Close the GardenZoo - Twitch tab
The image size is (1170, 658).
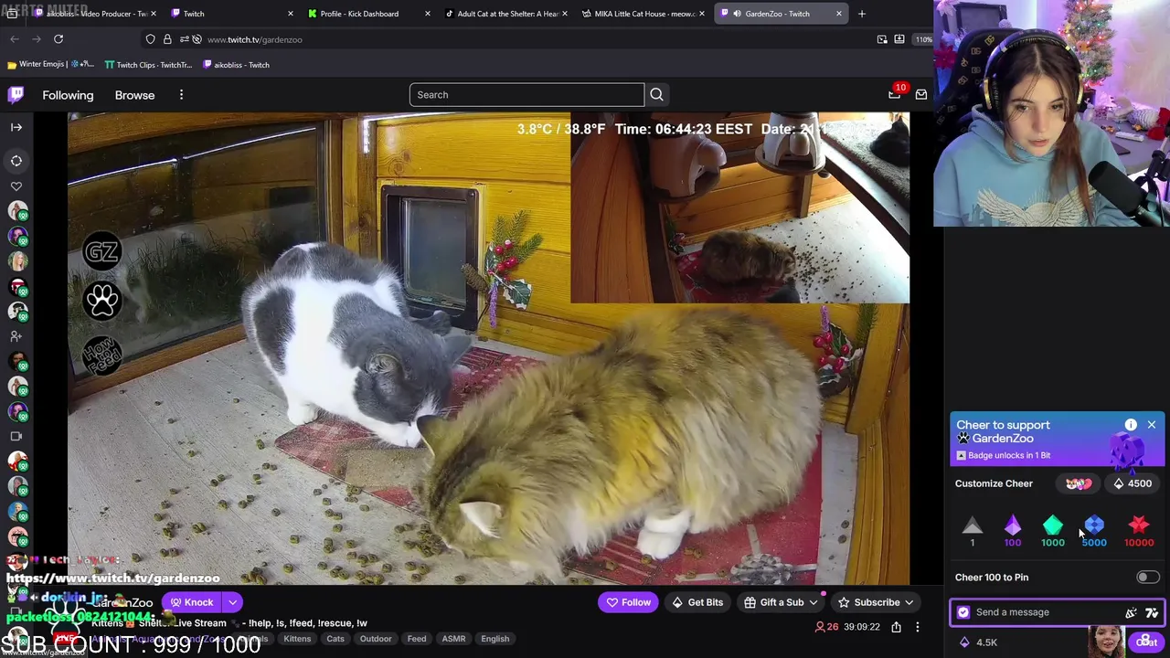tap(838, 14)
